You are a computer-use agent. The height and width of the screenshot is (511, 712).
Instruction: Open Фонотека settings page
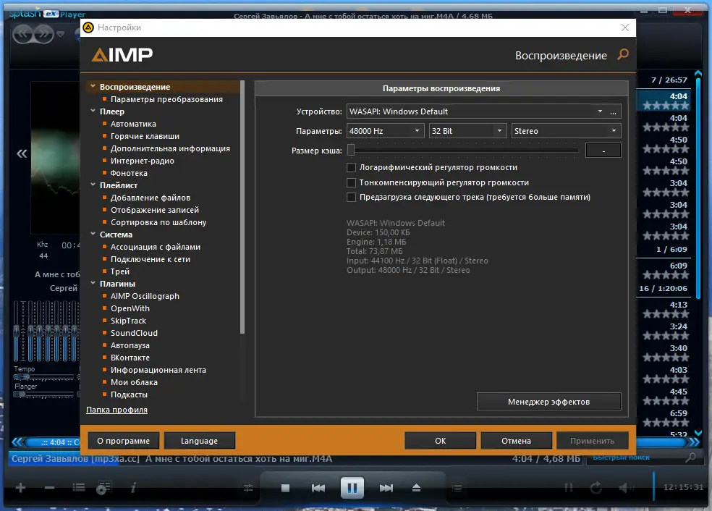tap(129, 173)
